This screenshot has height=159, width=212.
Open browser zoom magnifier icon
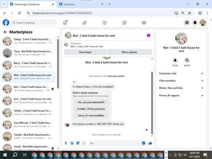183,13
